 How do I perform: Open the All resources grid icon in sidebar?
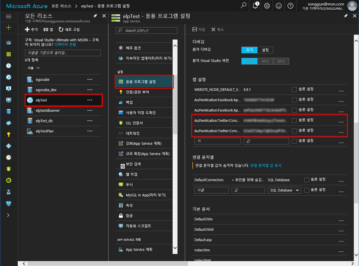(x=9, y=54)
